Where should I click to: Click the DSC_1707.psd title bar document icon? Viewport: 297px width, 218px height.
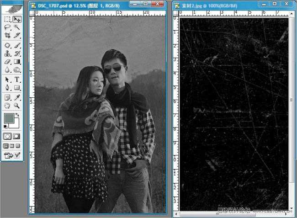click(x=34, y=6)
